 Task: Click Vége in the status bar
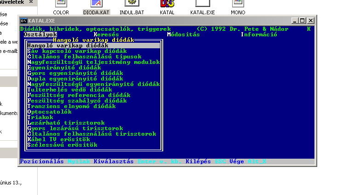tap(237, 161)
